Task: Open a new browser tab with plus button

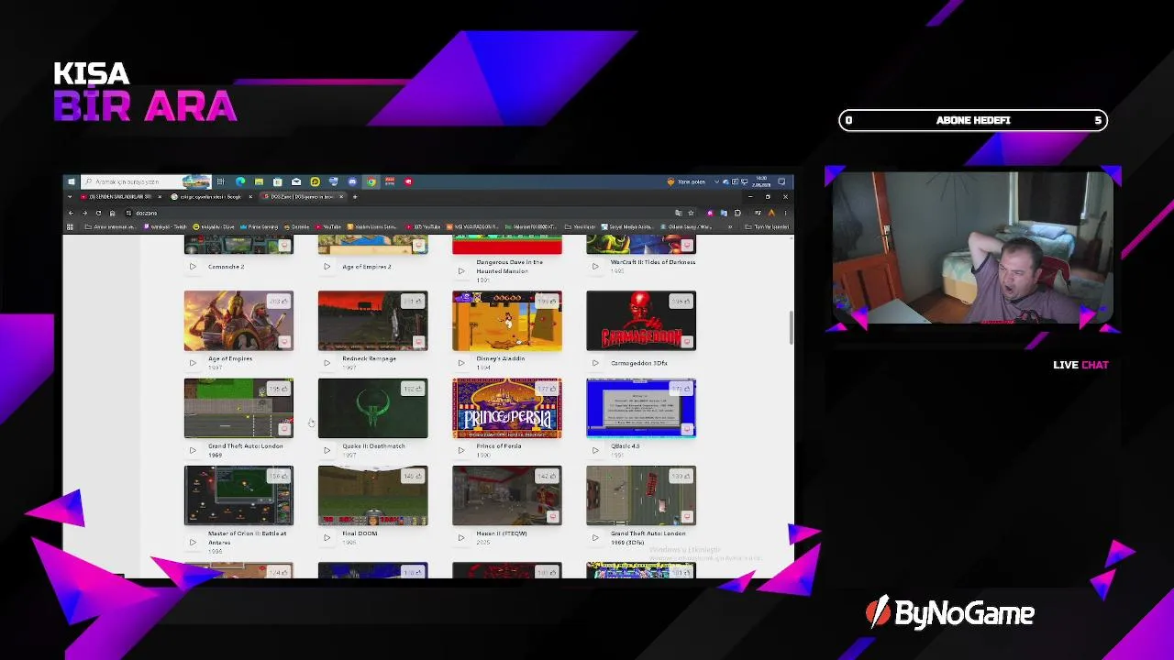Action: [x=355, y=197]
